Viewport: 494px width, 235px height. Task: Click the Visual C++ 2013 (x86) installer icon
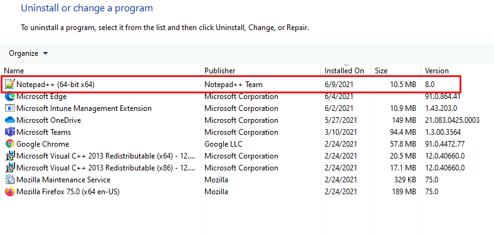pyautogui.click(x=10, y=167)
